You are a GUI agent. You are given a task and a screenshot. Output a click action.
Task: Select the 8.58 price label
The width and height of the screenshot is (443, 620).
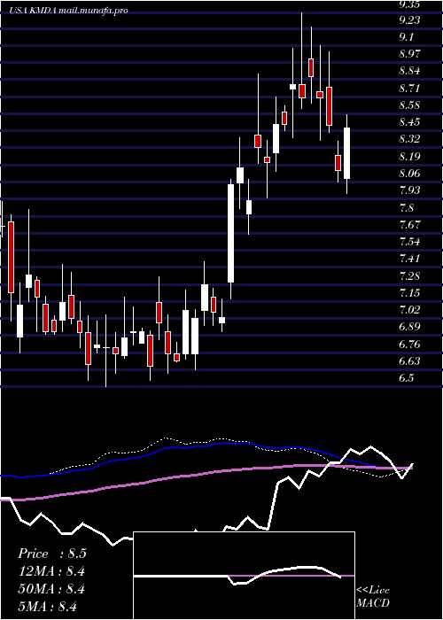pos(409,105)
